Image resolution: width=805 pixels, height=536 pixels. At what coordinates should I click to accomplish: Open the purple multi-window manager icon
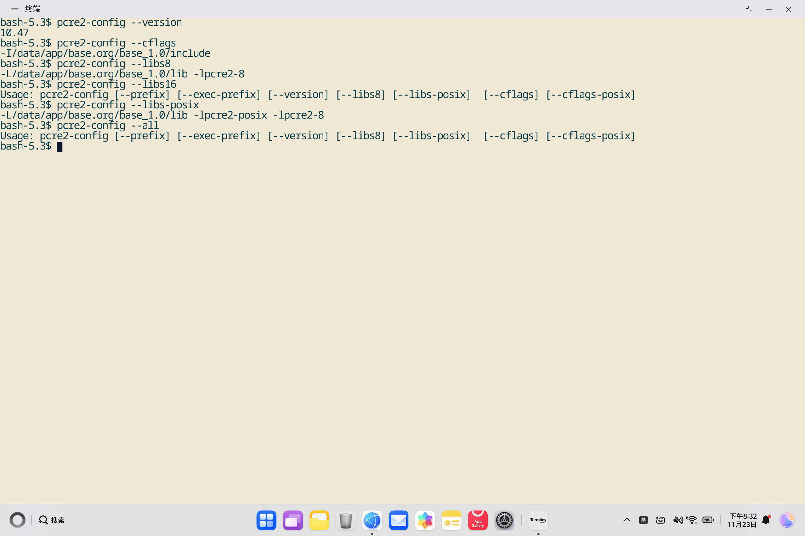[293, 520]
